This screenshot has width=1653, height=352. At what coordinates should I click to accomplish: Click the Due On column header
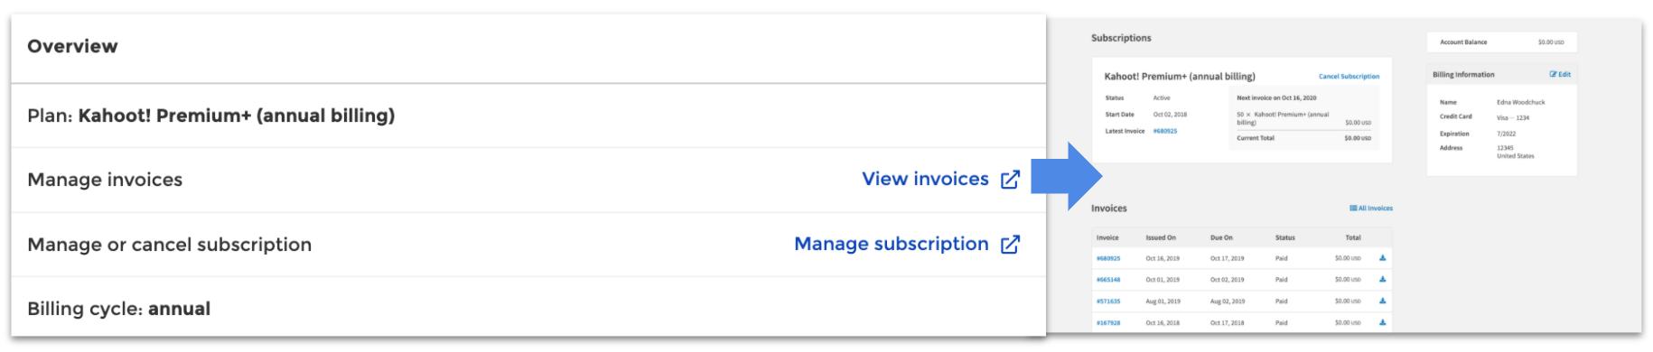pos(1221,237)
